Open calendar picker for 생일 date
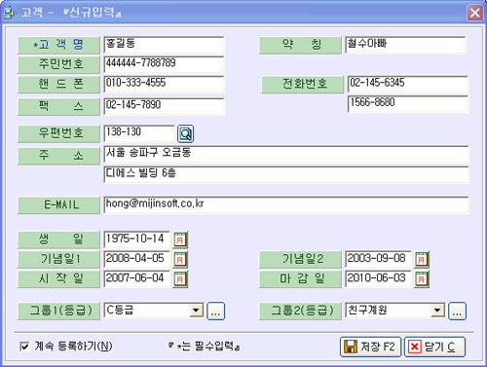The width and height of the screenshot is (487, 367). 180,239
